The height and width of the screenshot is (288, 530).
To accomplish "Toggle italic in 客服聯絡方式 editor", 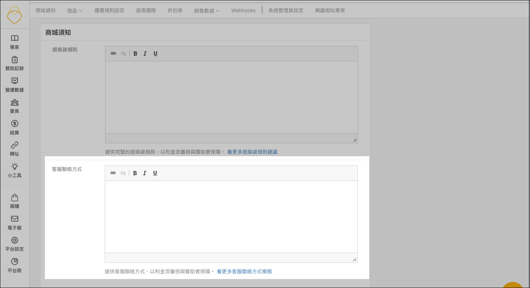I will click(x=145, y=173).
